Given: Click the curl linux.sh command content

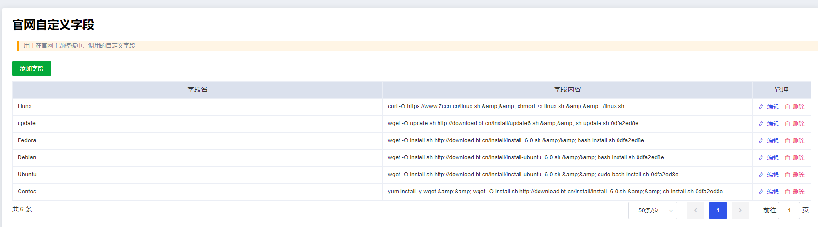Looking at the screenshot, I should tap(506, 106).
